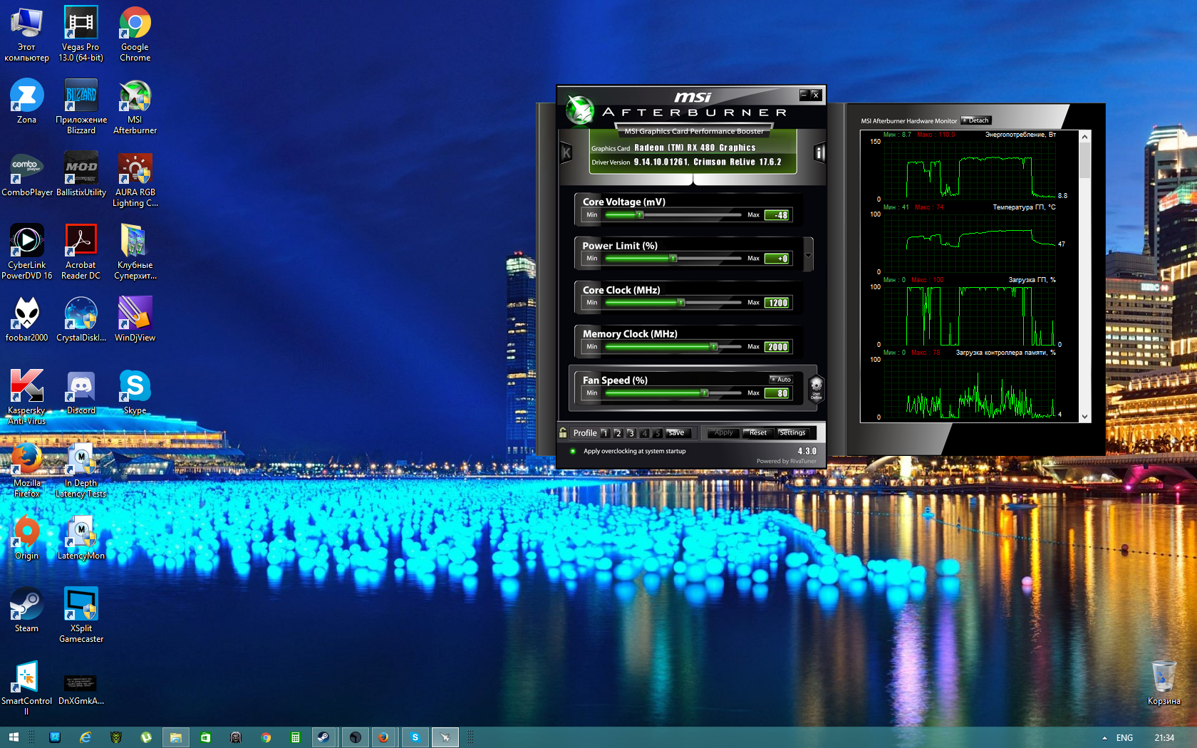
Task: Open the Windows Start menu
Action: click(x=13, y=737)
